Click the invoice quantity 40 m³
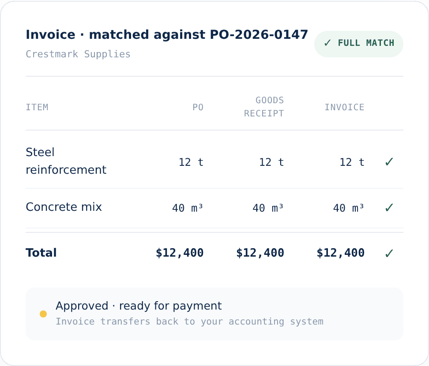The image size is (429, 366). 349,208
